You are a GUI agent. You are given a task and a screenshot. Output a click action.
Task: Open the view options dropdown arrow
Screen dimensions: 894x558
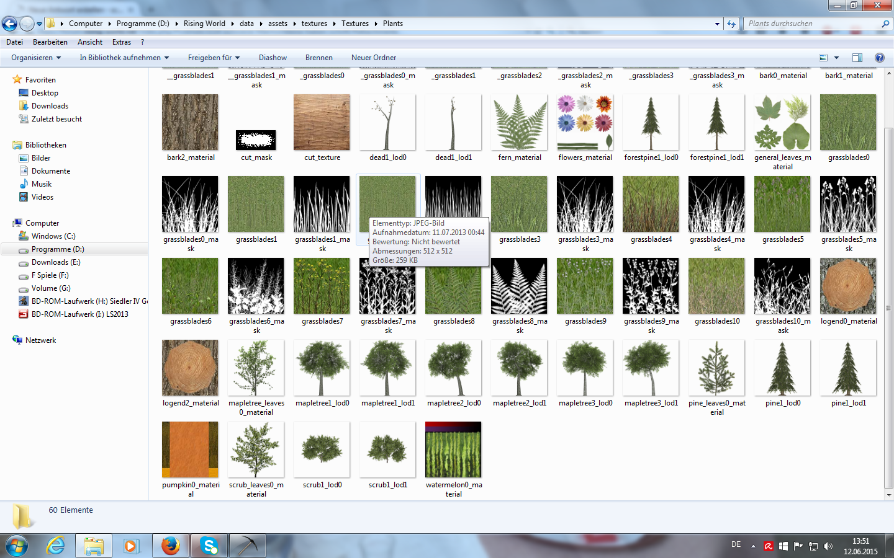click(836, 58)
